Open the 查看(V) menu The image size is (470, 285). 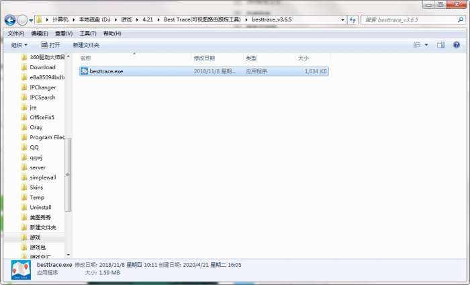coord(64,34)
